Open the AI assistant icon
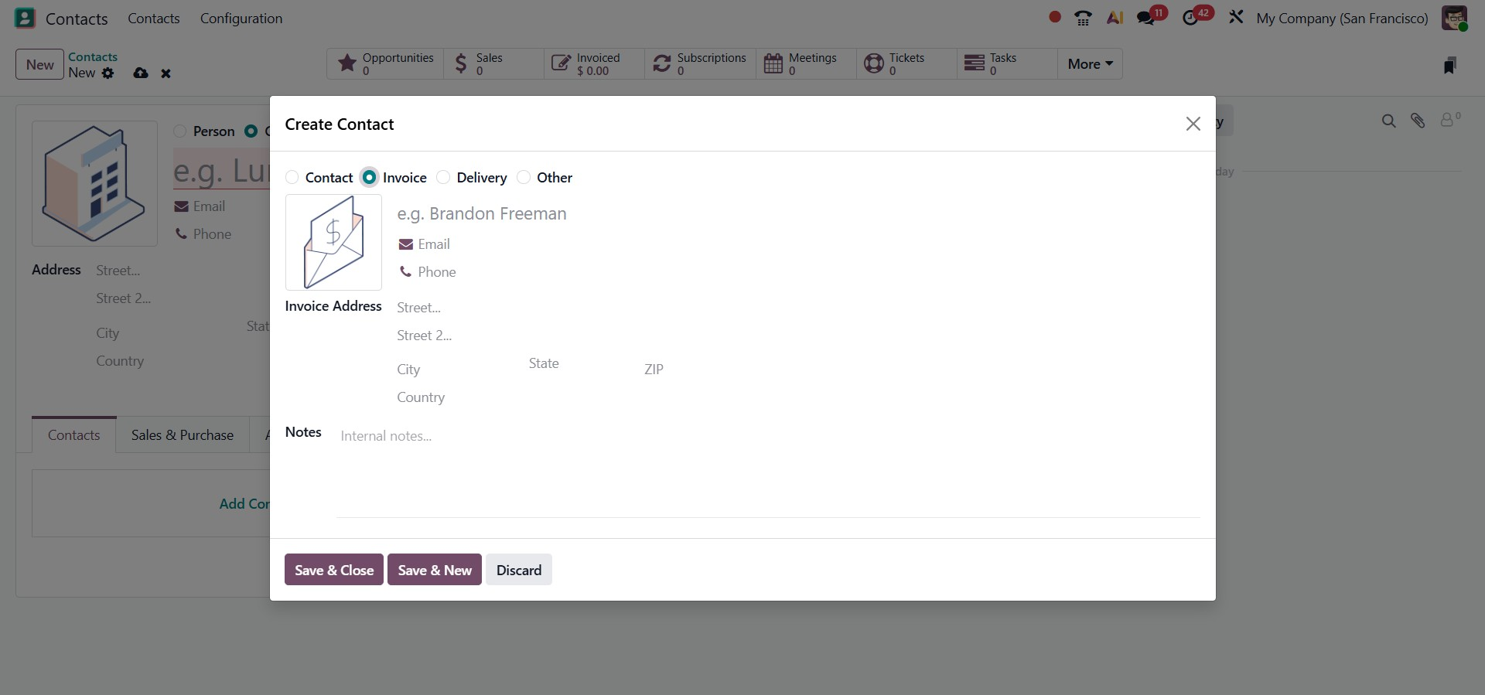The image size is (1485, 695). point(1115,18)
